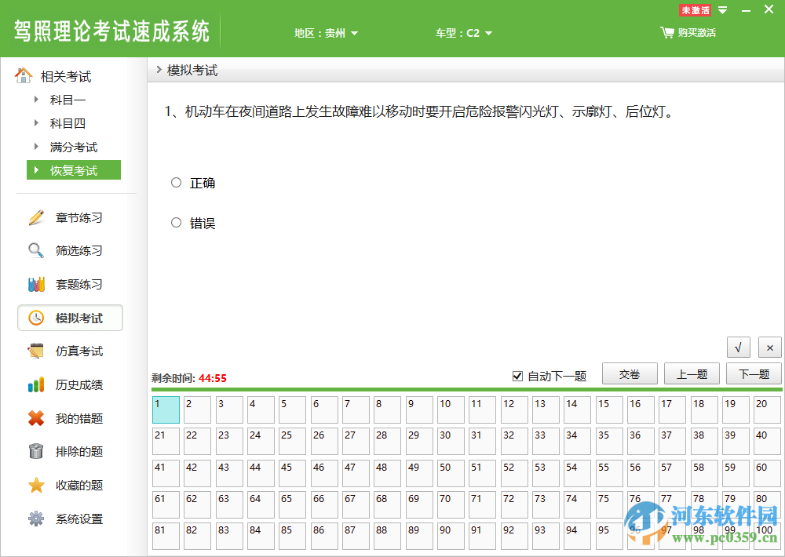Click the notepad icon for 仿真考试
Image resolution: width=785 pixels, height=557 pixels.
point(36,351)
